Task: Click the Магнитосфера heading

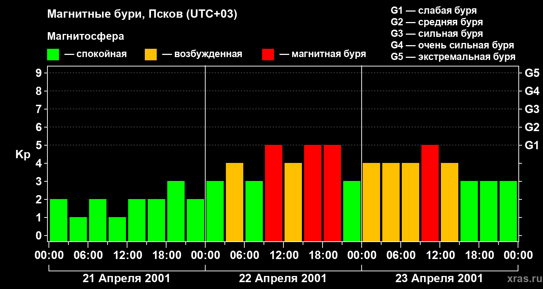Action: (85, 36)
